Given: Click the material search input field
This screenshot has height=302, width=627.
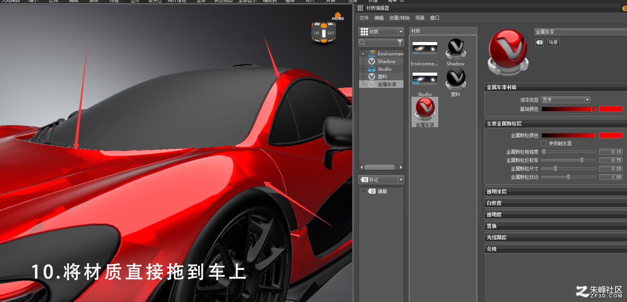Looking at the screenshot, I should coord(381,42).
